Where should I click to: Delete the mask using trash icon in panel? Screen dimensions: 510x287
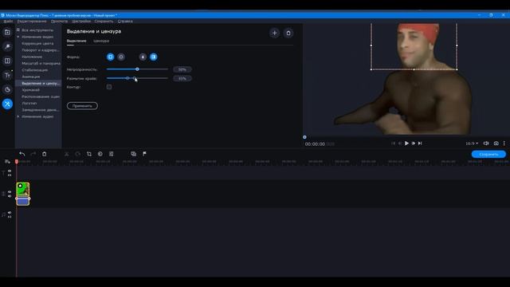288,33
